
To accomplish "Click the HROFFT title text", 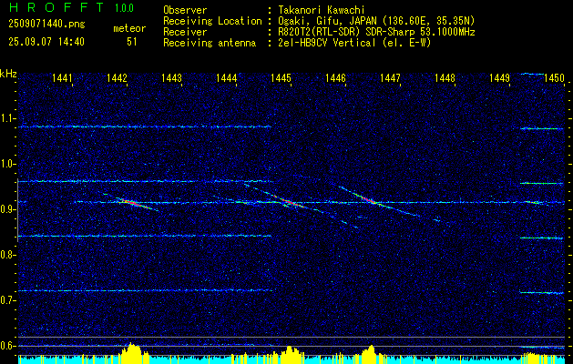I will 56,7.
